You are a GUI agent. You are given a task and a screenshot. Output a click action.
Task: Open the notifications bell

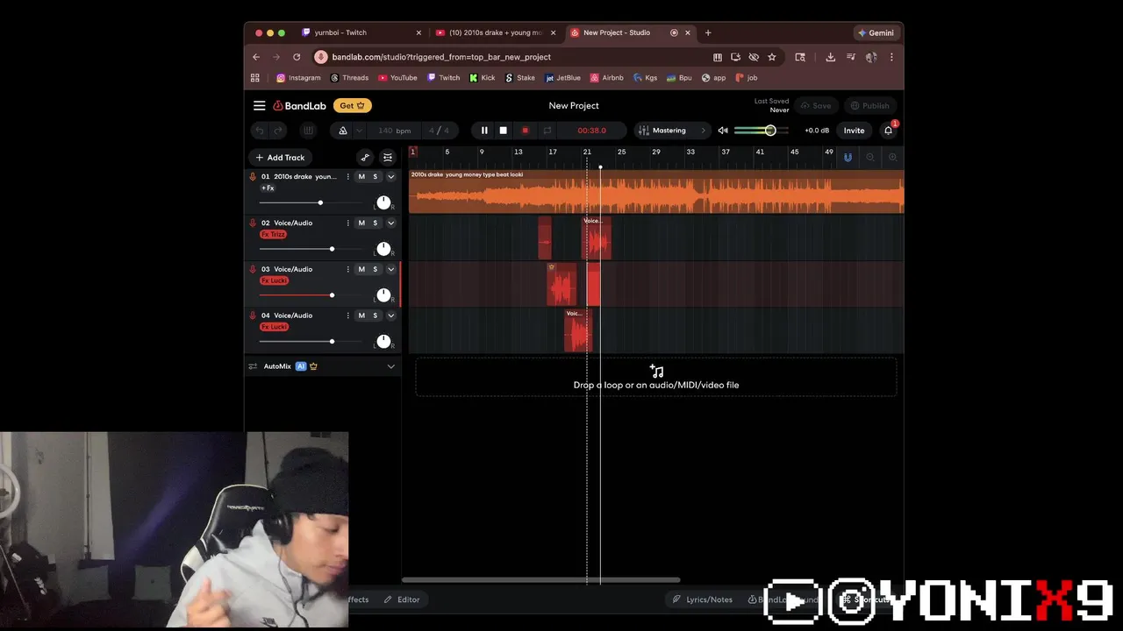pyautogui.click(x=888, y=131)
